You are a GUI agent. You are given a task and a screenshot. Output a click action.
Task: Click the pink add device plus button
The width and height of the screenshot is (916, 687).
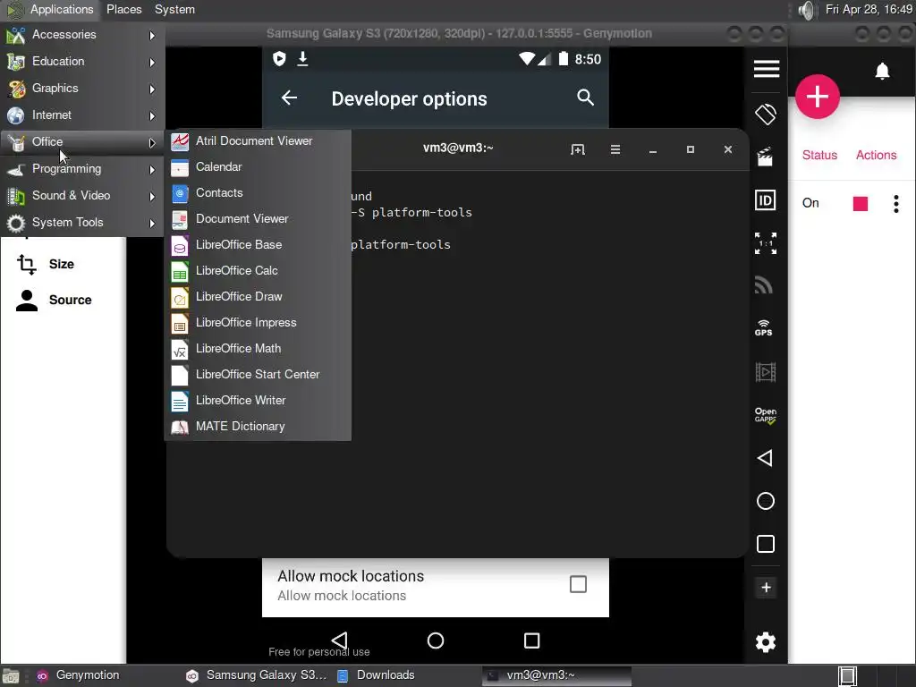(x=818, y=97)
